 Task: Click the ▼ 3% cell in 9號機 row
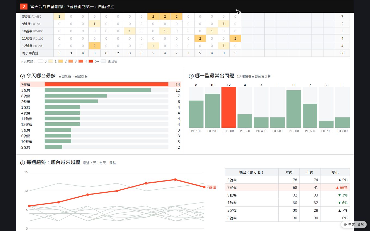click(x=335, y=195)
